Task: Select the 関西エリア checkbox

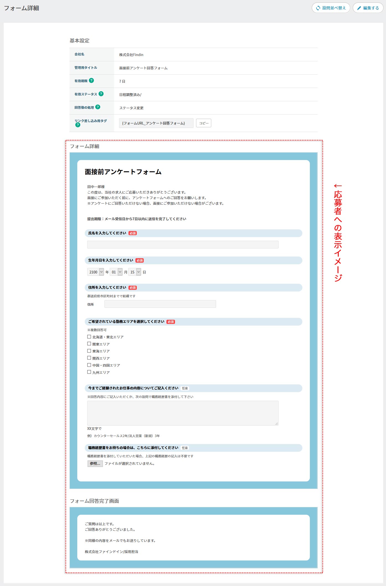Action: (89, 358)
